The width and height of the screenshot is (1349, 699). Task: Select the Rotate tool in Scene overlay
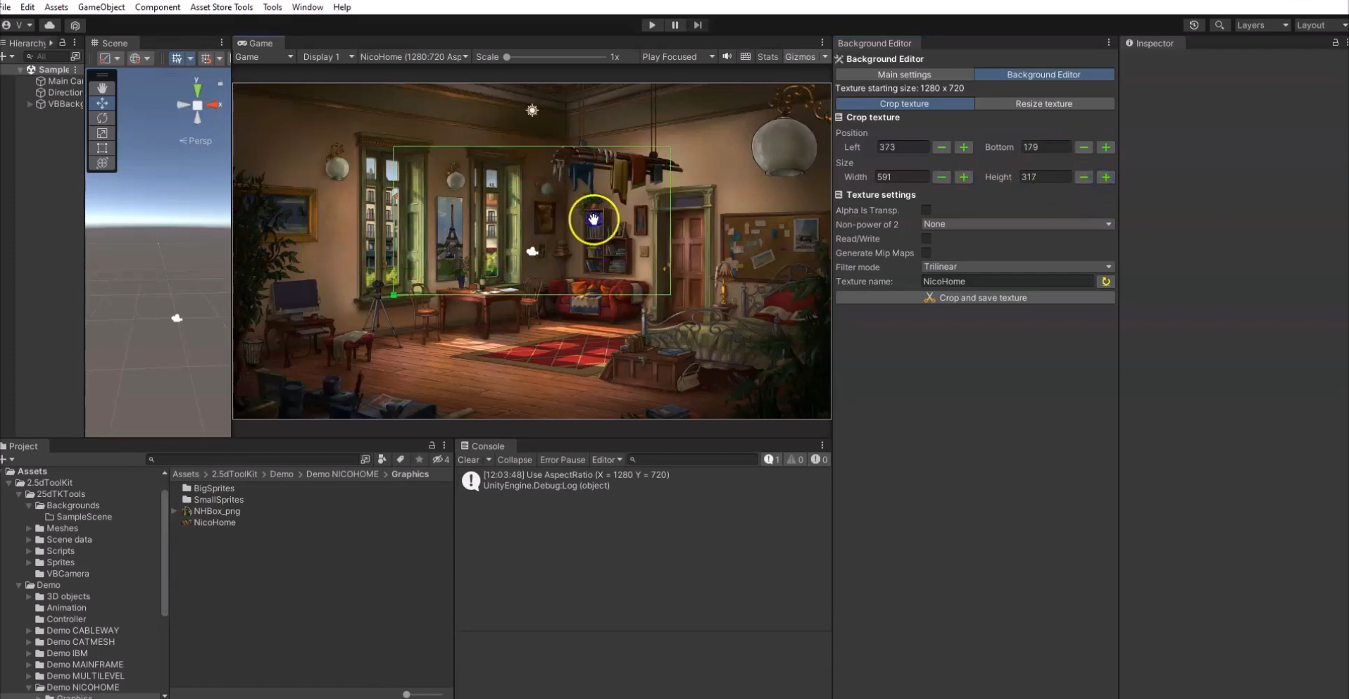pos(102,118)
